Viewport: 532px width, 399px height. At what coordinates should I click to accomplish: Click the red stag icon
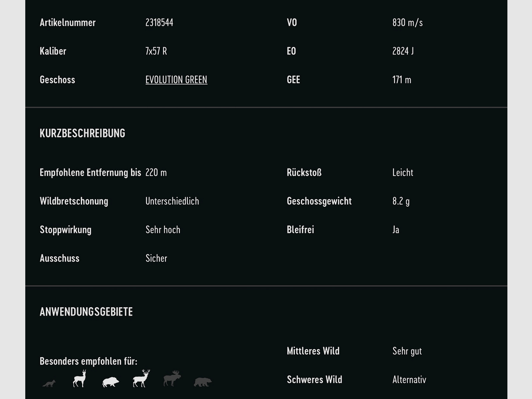(141, 378)
